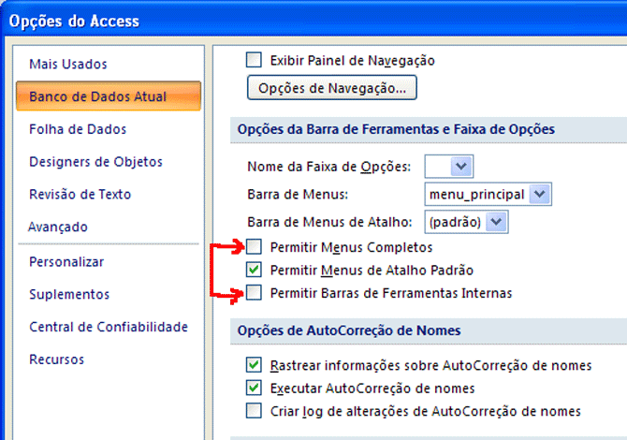This screenshot has width=627, height=440.
Task: Enable Permitir Barras de Ferramentas Internas
Action: (x=254, y=292)
